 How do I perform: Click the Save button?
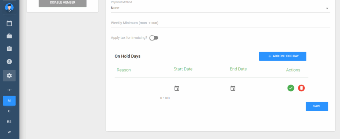(317, 106)
